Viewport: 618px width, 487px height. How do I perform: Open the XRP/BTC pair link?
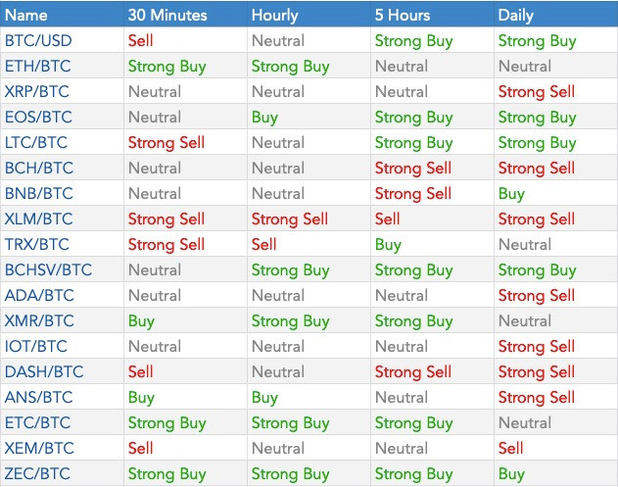pyautogui.click(x=37, y=91)
